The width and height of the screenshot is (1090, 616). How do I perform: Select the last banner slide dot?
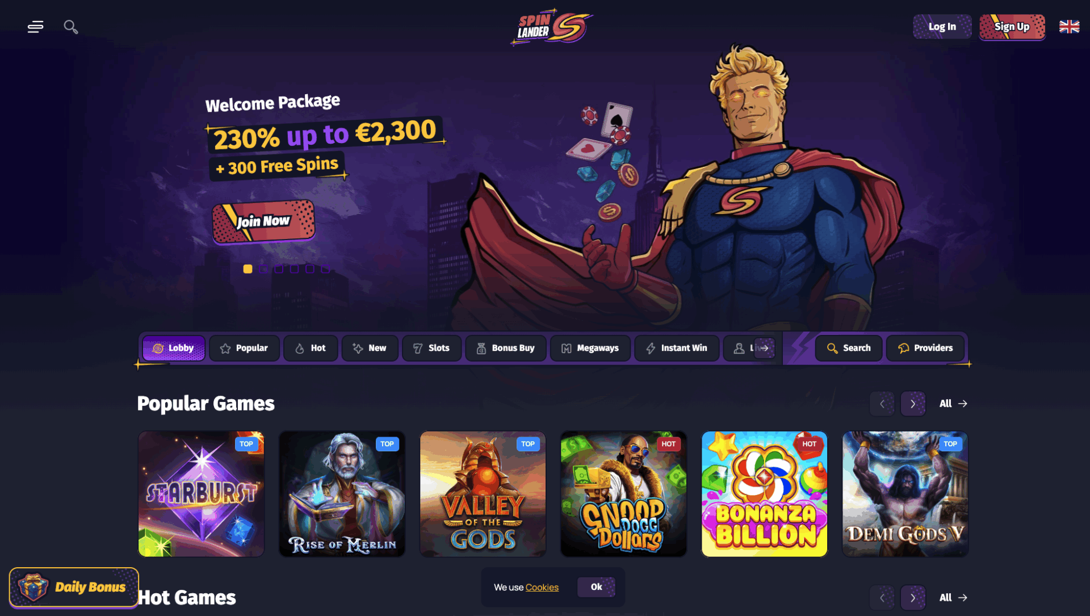(325, 269)
